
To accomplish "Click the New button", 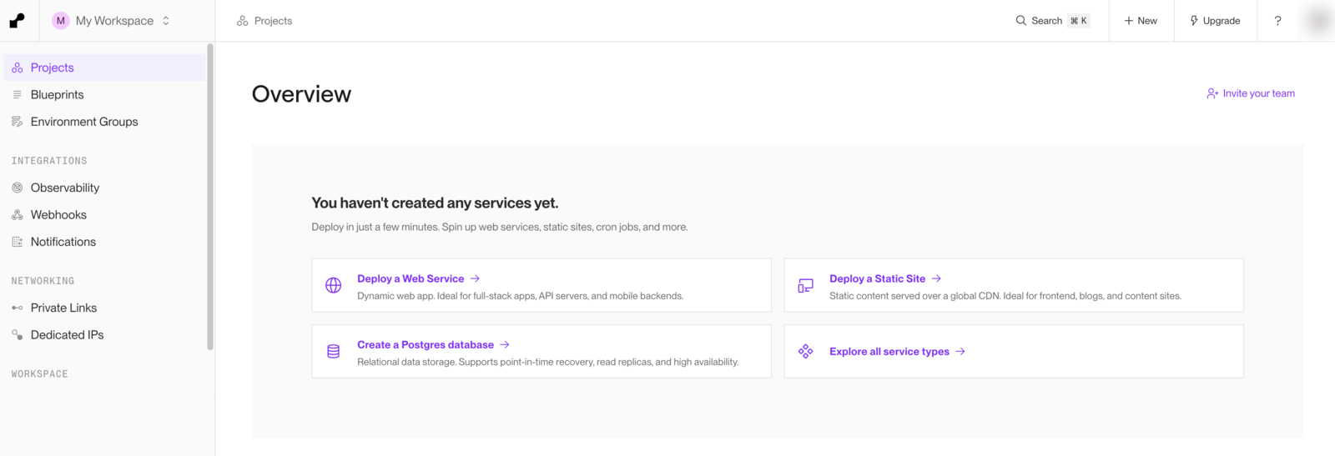I will tap(1141, 21).
